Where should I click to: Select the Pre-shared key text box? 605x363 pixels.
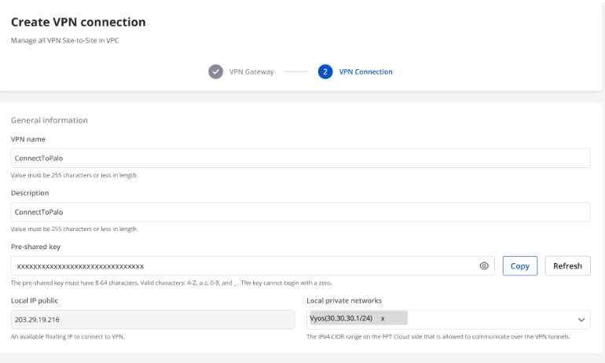tap(244, 266)
